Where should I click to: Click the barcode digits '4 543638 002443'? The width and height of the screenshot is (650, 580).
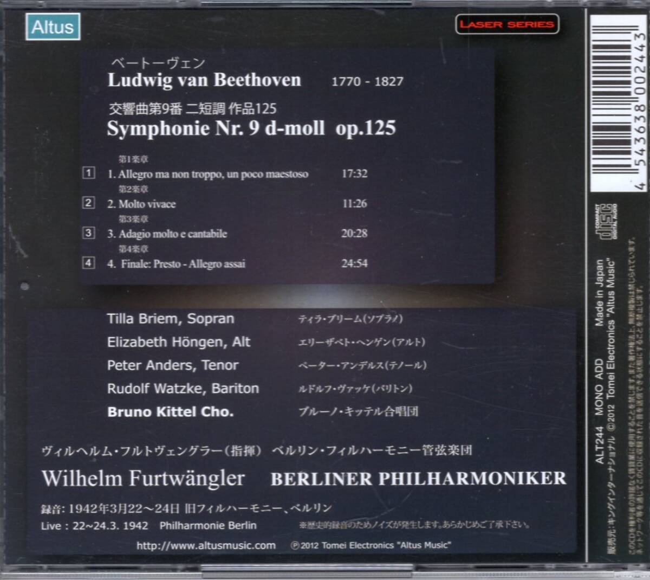coord(640,110)
